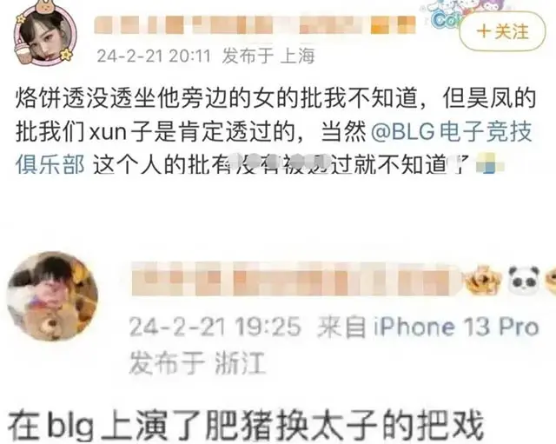Tap the 24-2-21 20:11 post timestamp

coord(154,56)
